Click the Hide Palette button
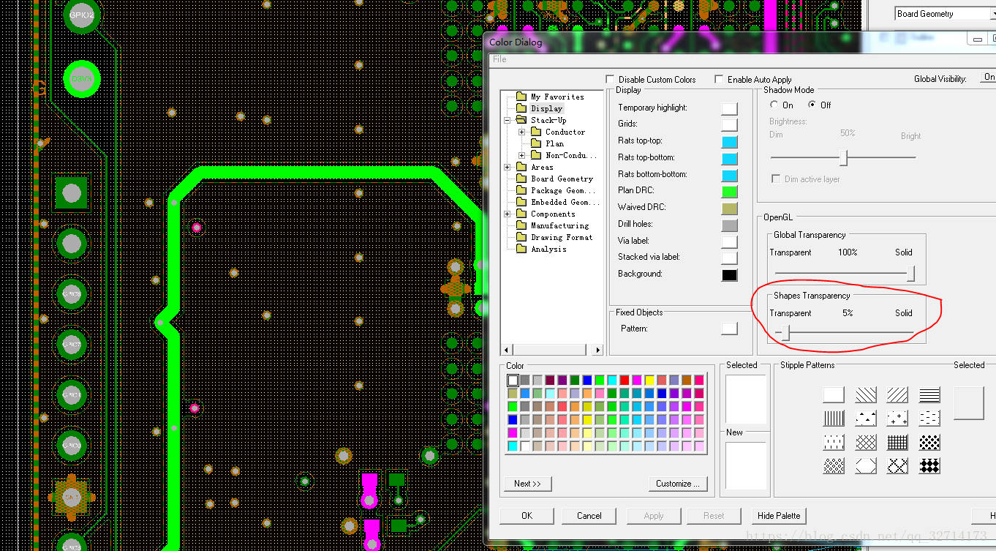This screenshot has width=996, height=551. [x=779, y=515]
